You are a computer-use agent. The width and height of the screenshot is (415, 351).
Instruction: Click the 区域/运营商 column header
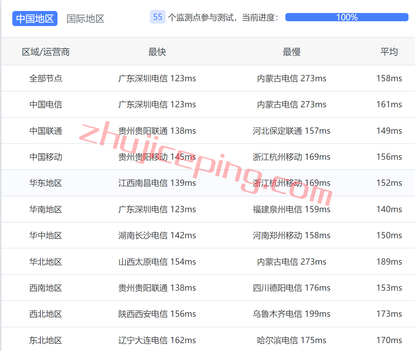coord(46,52)
